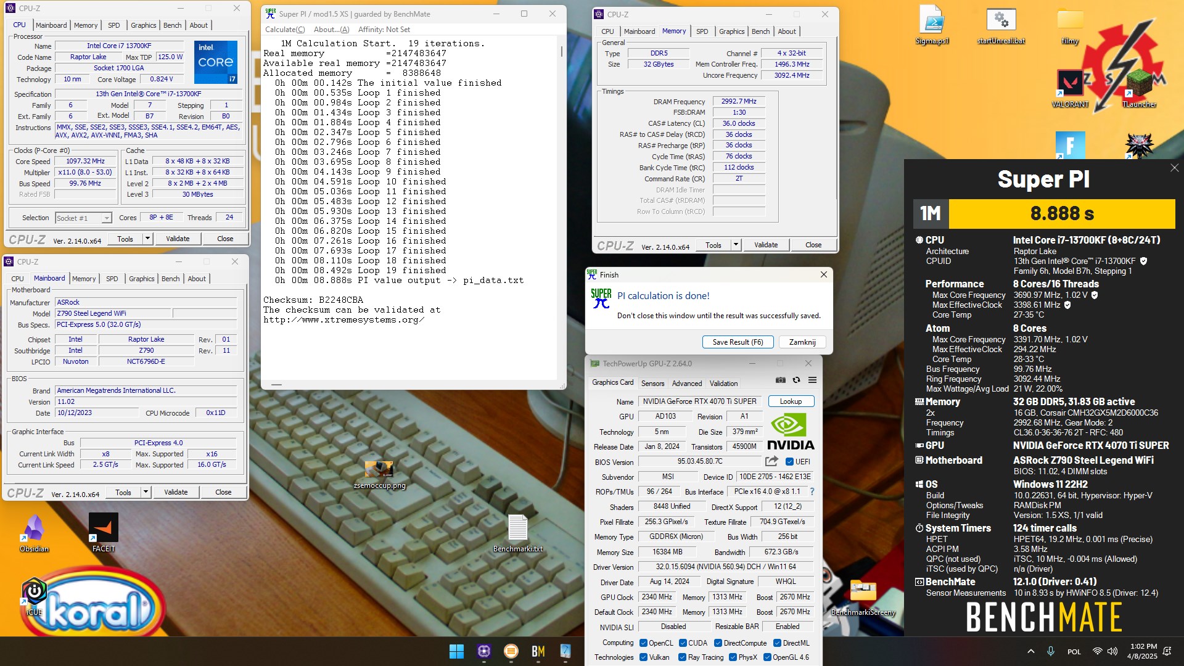Open the About menu in Super PI
This screenshot has width=1184, height=666.
coord(331,30)
